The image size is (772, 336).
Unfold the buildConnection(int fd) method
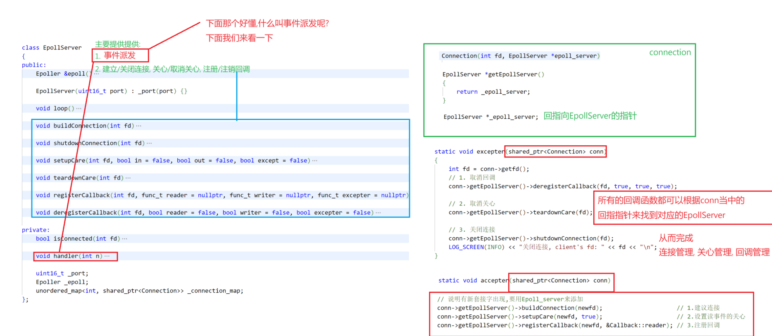(x=139, y=126)
